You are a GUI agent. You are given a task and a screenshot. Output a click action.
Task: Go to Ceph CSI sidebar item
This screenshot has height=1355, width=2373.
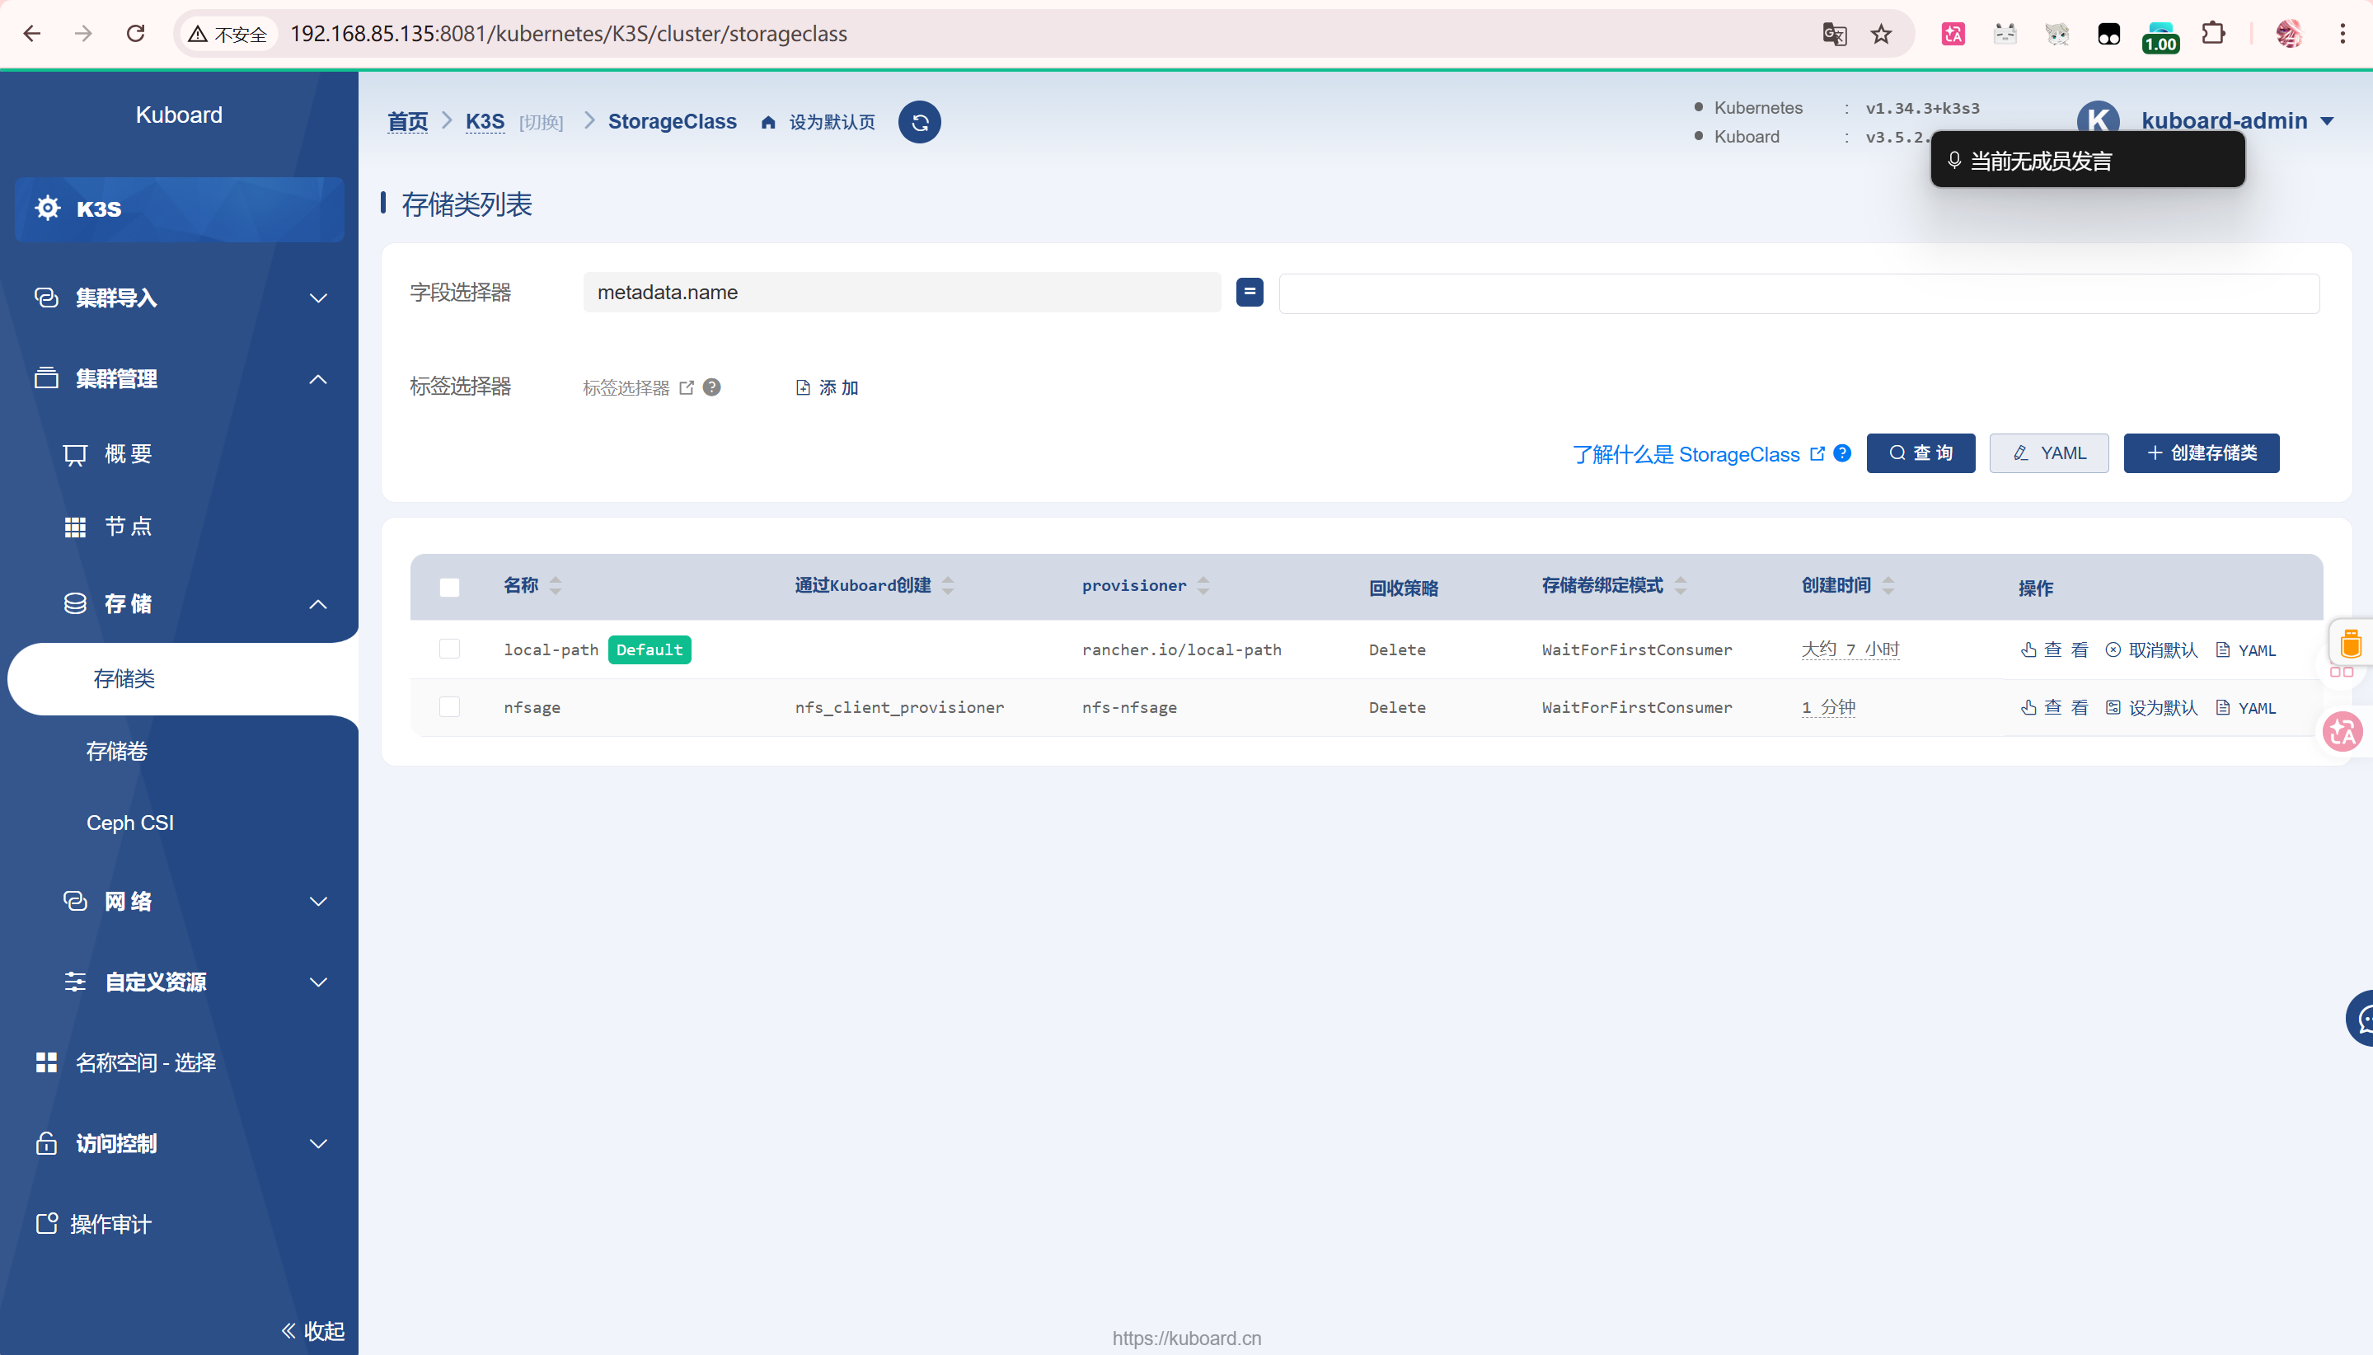pos(130,823)
